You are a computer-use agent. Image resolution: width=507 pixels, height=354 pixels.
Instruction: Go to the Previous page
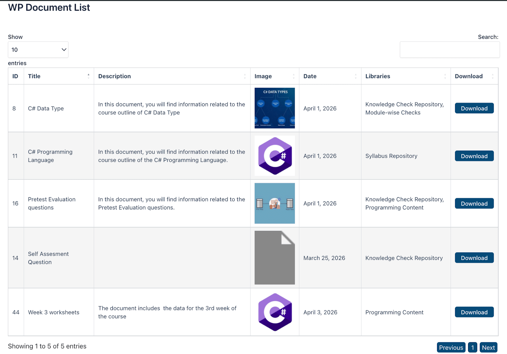451,347
